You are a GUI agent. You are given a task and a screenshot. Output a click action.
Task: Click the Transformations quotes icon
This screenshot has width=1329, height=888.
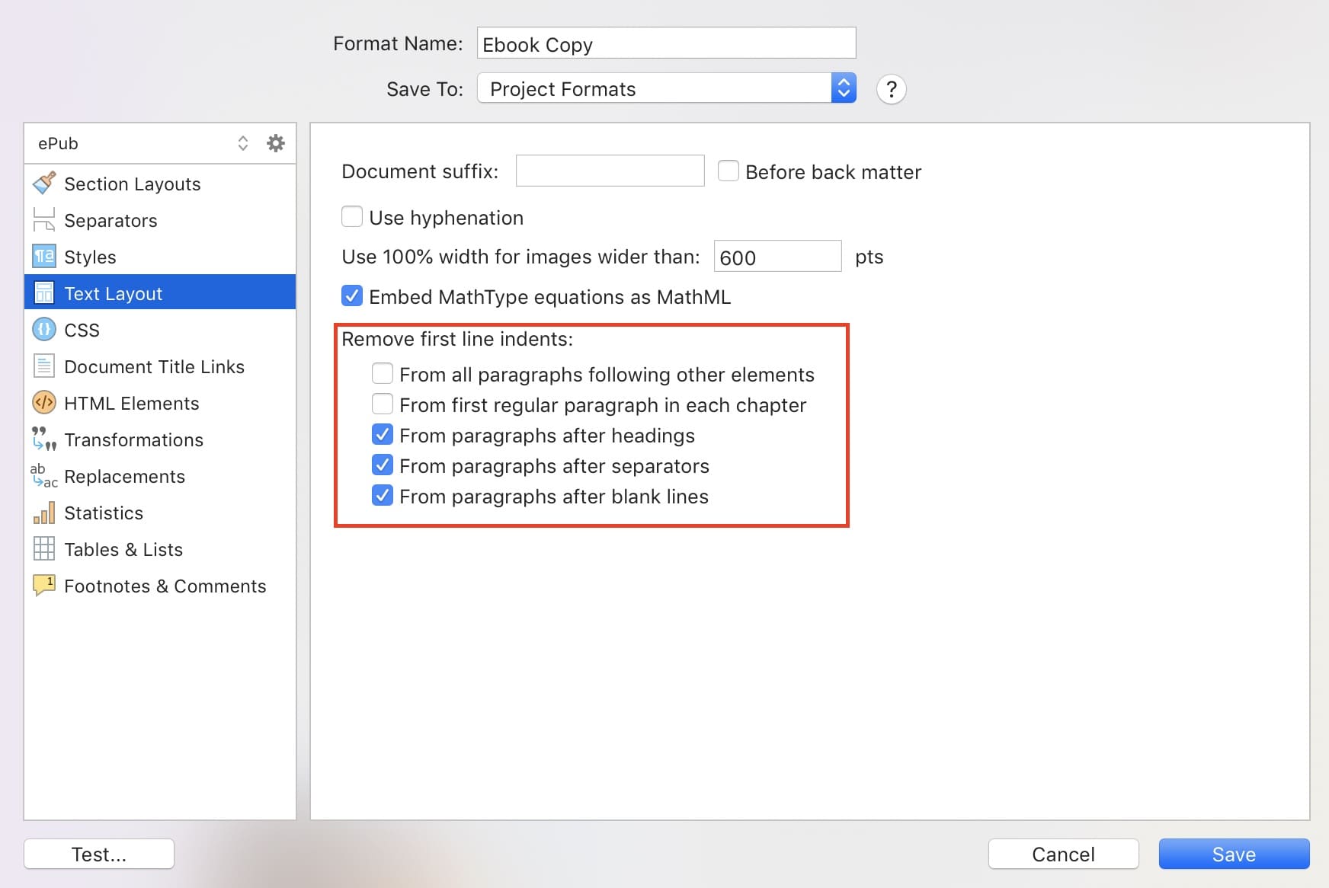point(44,439)
